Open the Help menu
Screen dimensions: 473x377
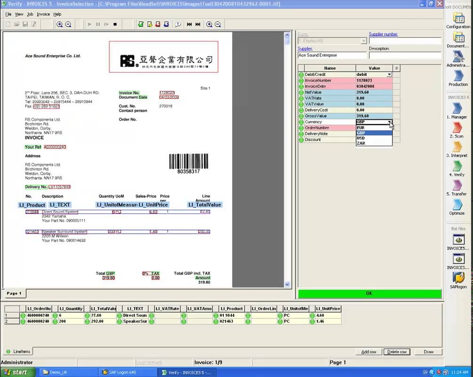[57, 14]
